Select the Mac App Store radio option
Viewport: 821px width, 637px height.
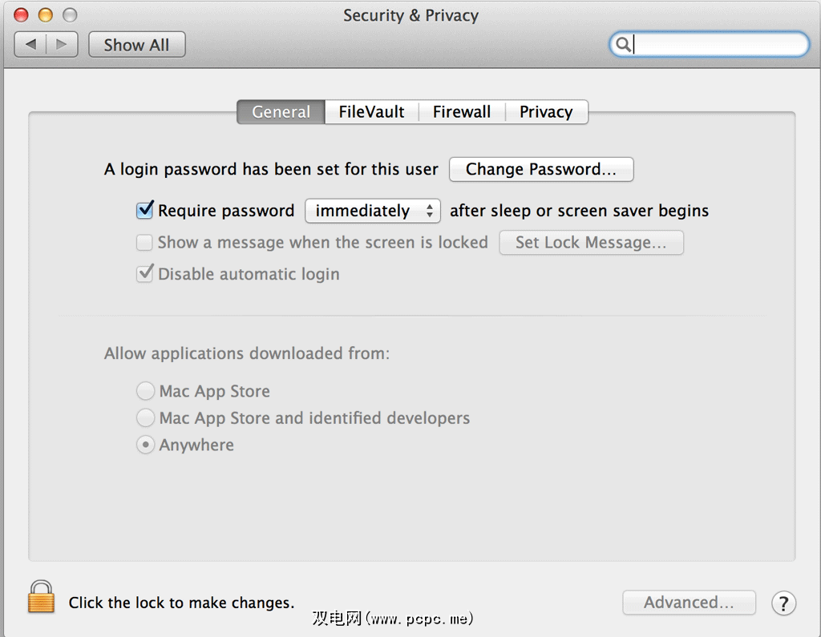(145, 391)
